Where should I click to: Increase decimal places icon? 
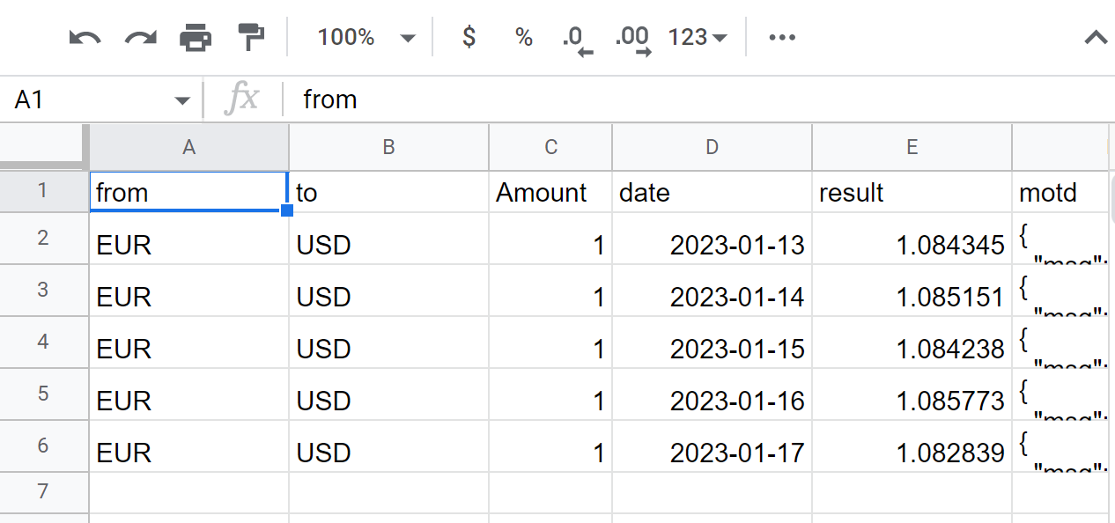tap(632, 38)
